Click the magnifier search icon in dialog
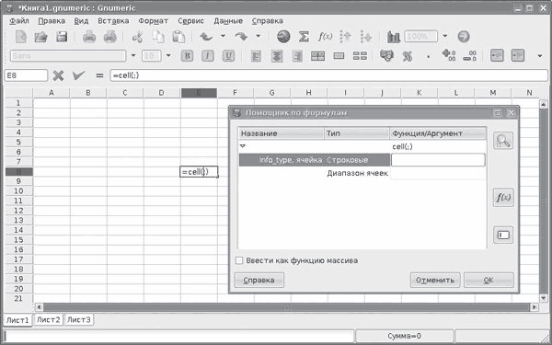This screenshot has height=345, width=552. click(x=503, y=141)
